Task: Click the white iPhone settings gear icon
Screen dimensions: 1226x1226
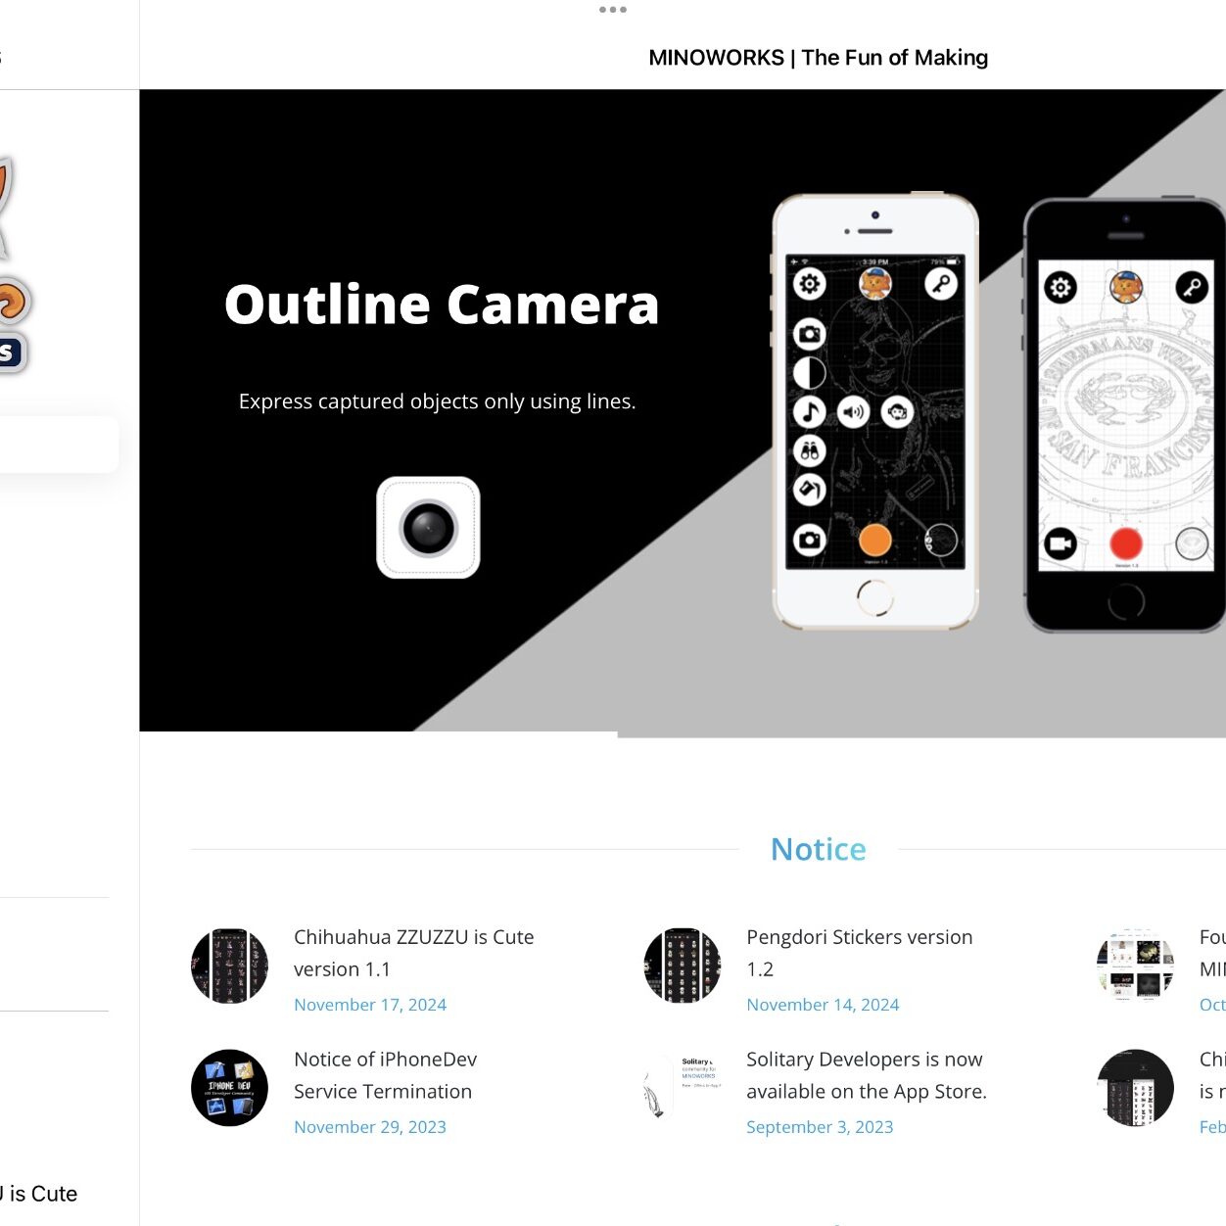Action: (810, 285)
